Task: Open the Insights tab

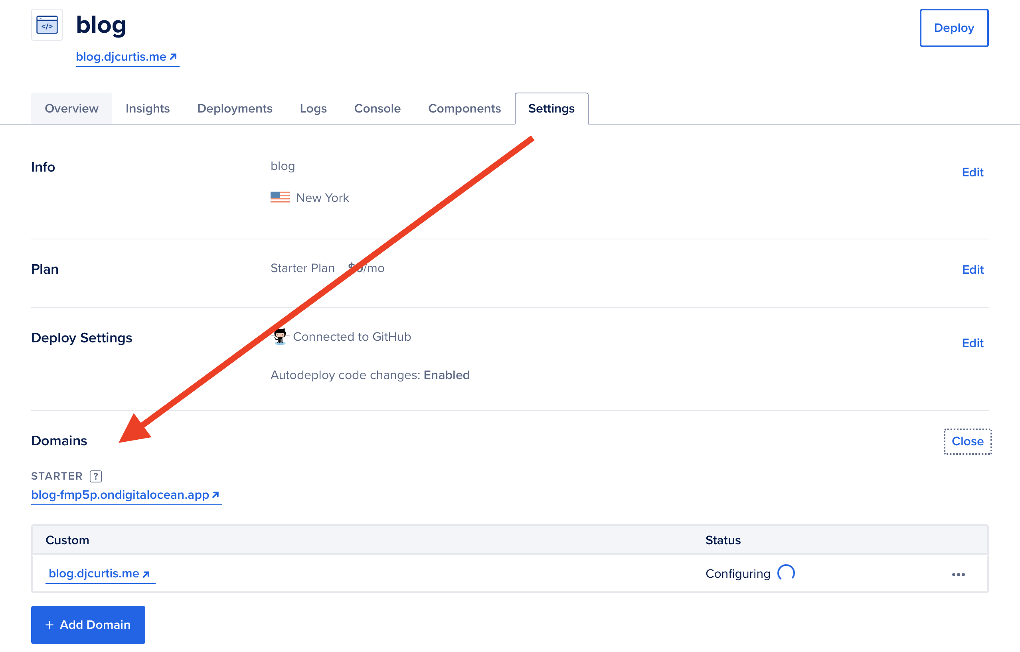Action: pos(148,109)
